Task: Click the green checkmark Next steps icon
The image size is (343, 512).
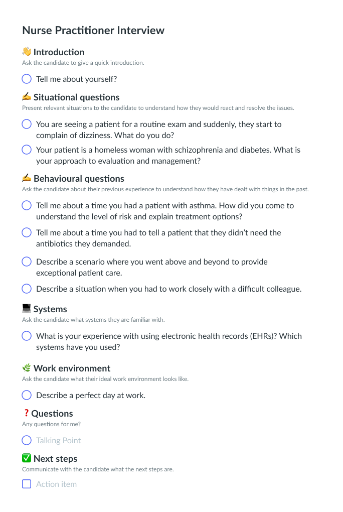Action: [x=27, y=458]
